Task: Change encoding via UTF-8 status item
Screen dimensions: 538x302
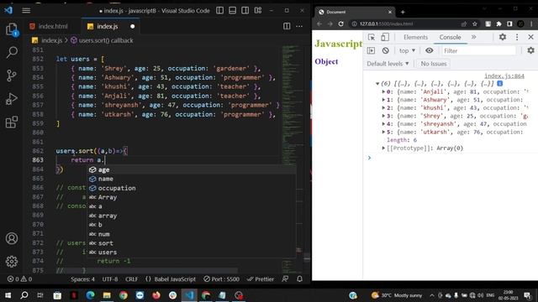Action: coord(110,279)
